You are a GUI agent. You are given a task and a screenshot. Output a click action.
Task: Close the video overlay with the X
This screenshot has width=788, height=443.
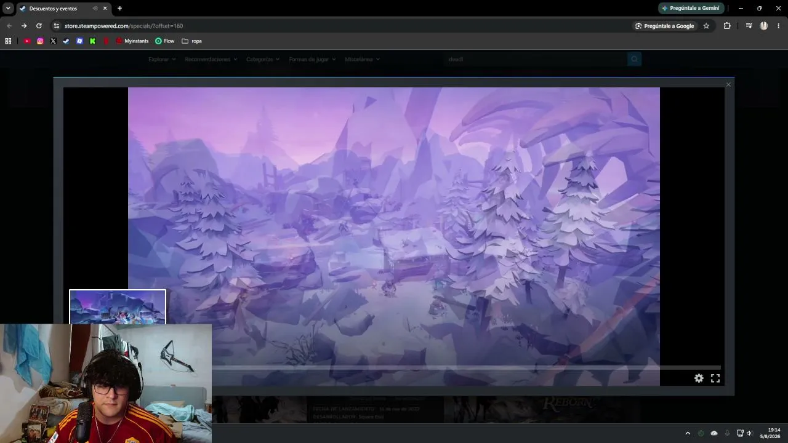tap(728, 85)
